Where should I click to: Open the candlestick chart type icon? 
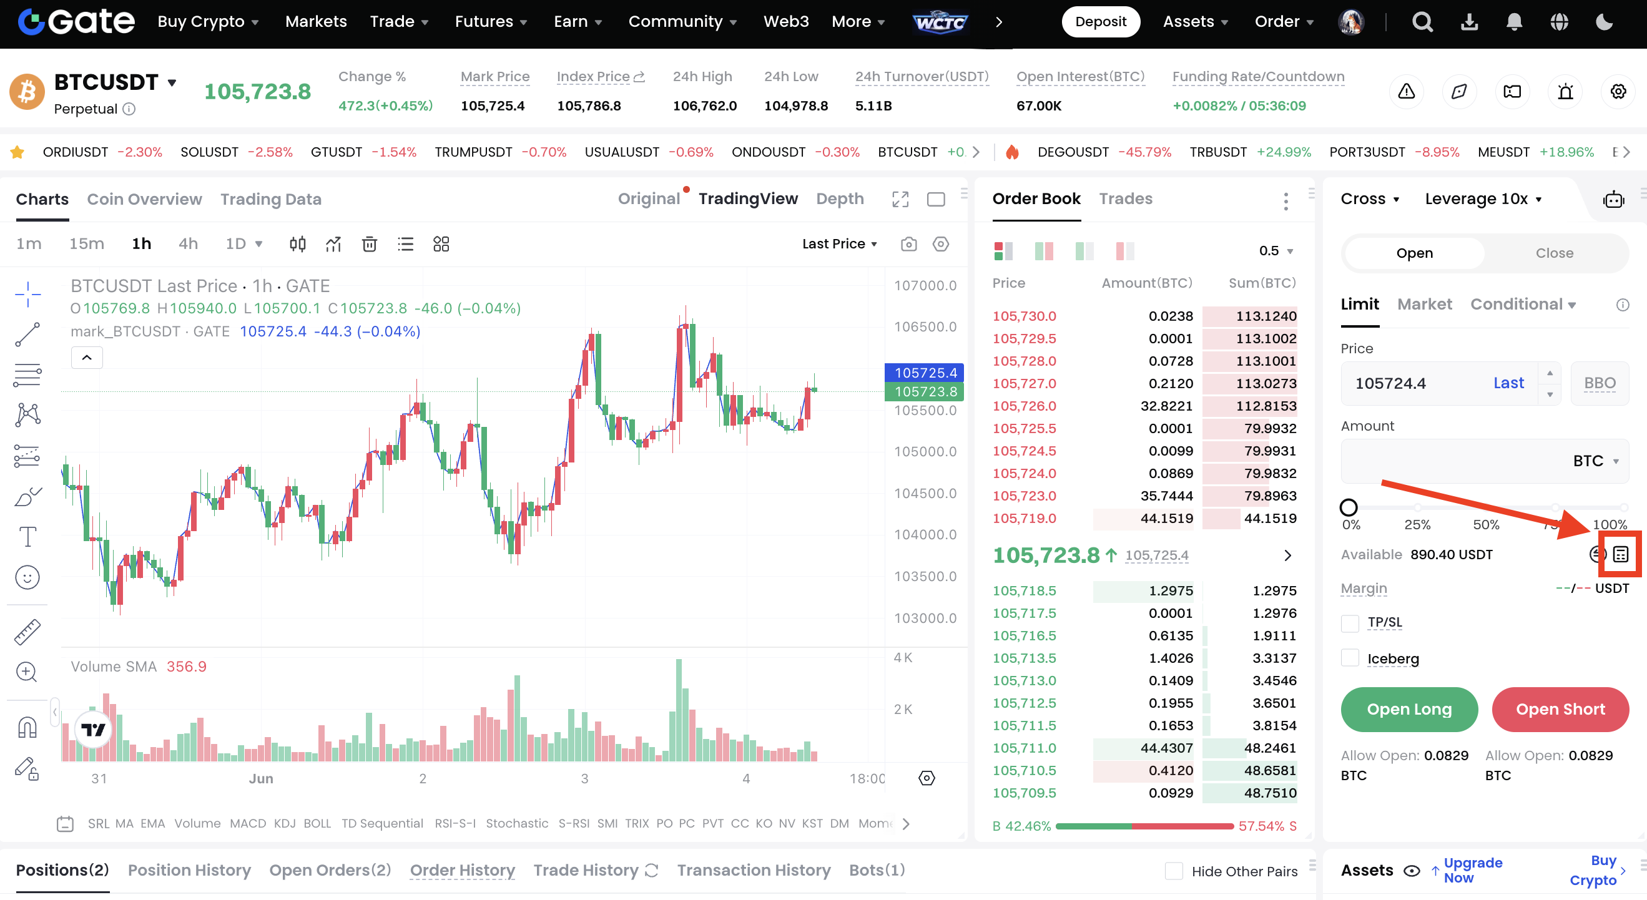[297, 243]
